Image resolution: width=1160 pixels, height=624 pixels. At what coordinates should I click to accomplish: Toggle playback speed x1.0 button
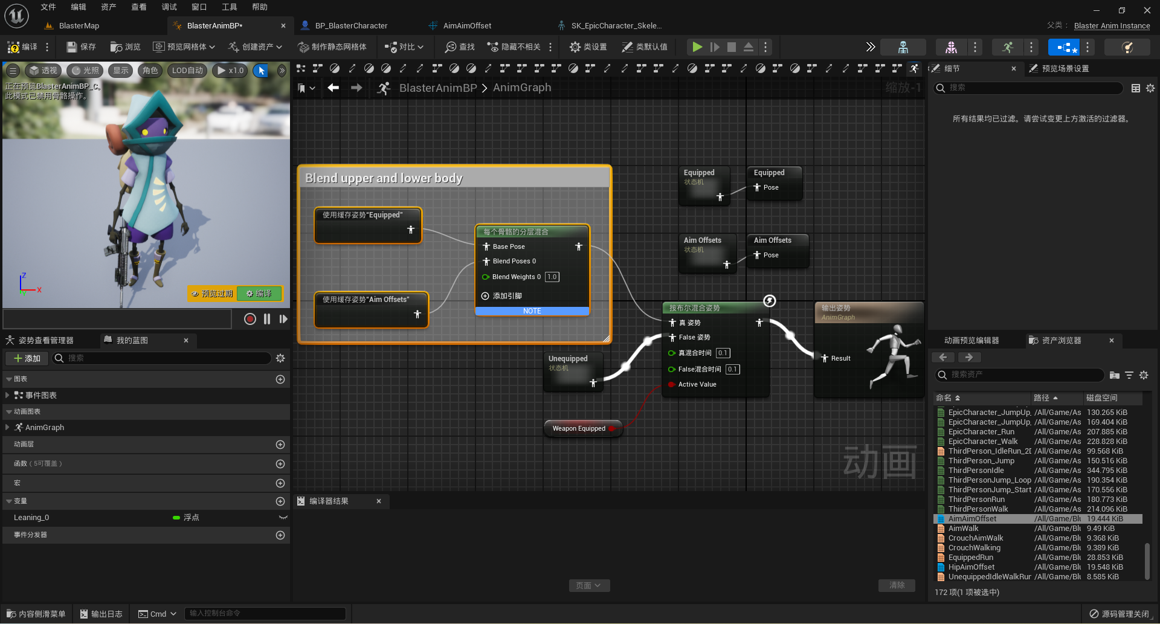pos(231,71)
